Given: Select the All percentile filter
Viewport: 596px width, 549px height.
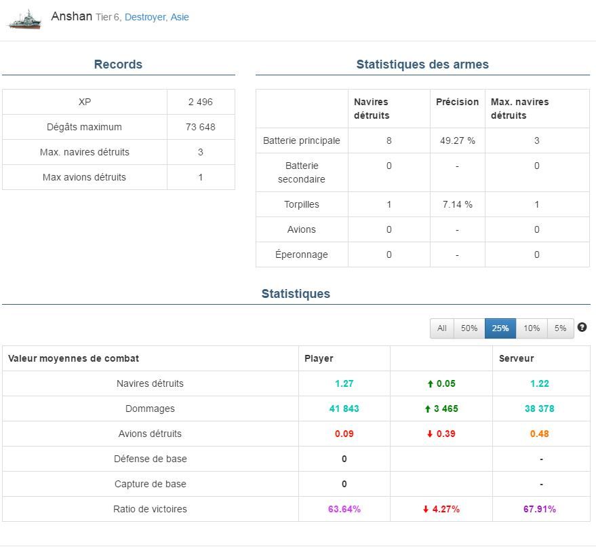Looking at the screenshot, I should [x=441, y=328].
